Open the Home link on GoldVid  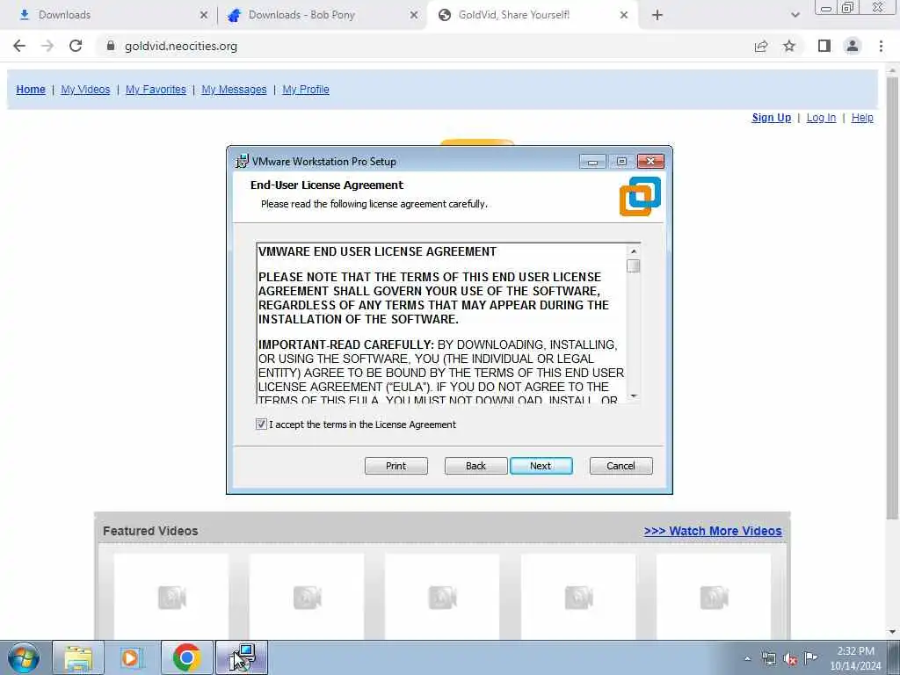pos(31,90)
